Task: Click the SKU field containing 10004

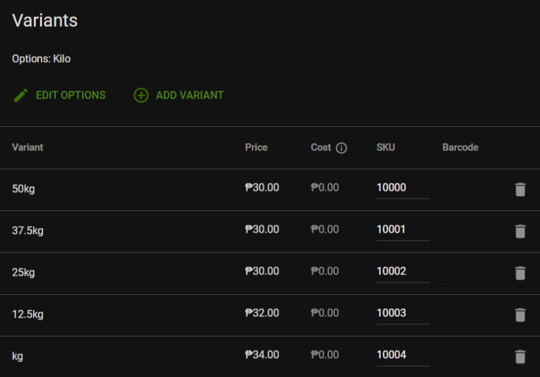Action: [x=402, y=355]
